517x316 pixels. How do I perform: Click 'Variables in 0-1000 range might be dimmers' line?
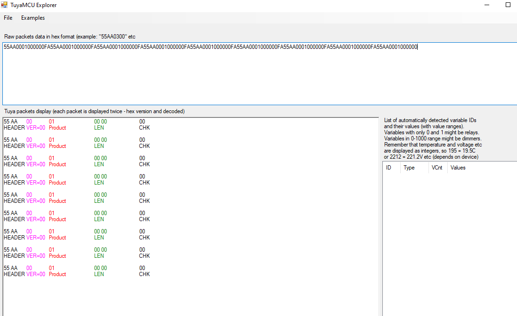433,139
